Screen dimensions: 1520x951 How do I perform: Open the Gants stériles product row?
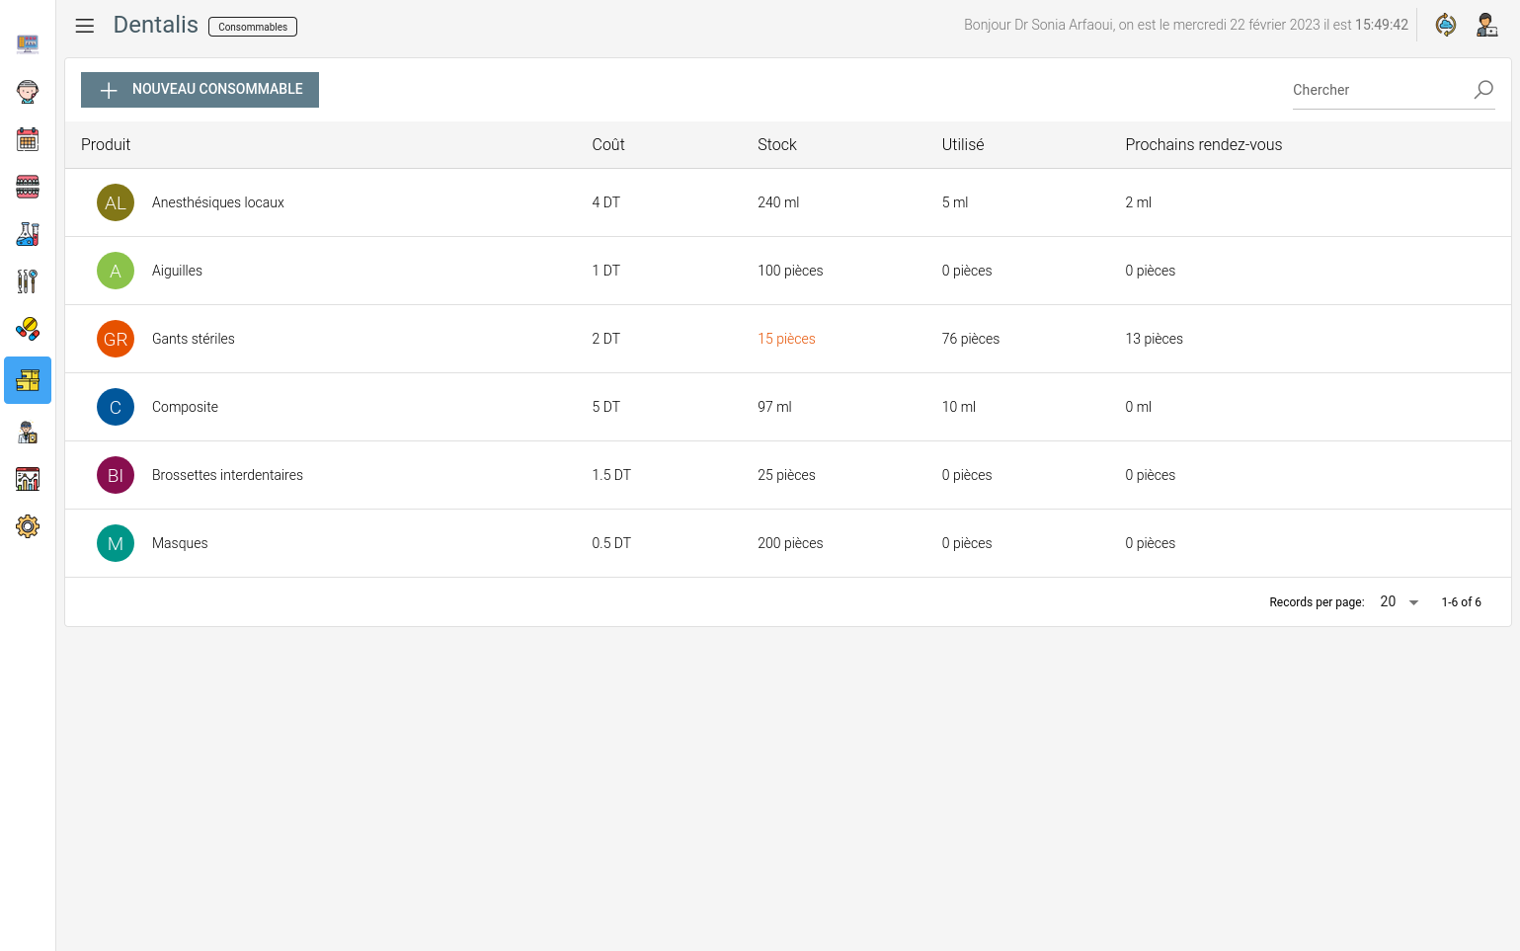pyautogui.click(x=194, y=339)
